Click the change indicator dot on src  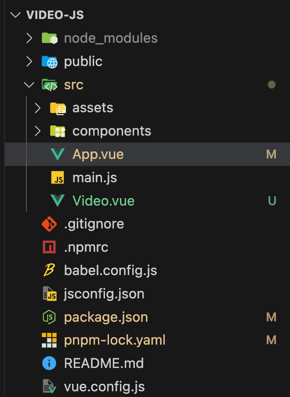coord(272,85)
